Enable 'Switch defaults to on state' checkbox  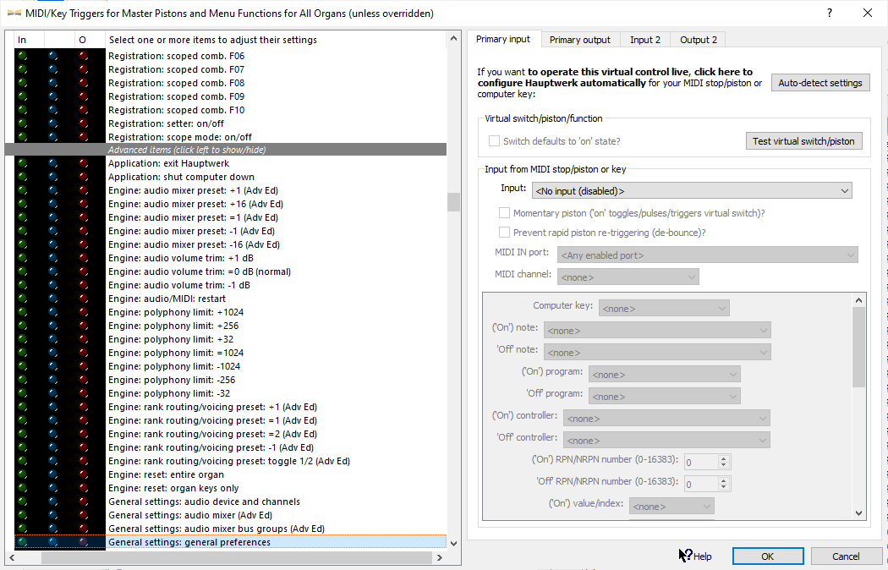click(495, 141)
